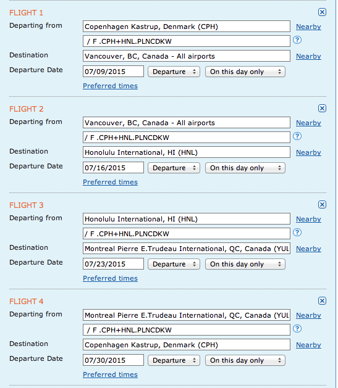Focus Flight 1 departure date field 07/09/2015

pos(113,72)
